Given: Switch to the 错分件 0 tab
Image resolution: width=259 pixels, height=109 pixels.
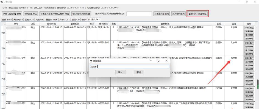Looking at the screenshot, I should click(x=85, y=20).
